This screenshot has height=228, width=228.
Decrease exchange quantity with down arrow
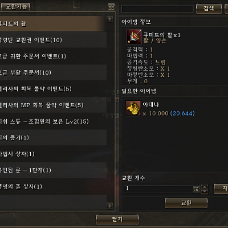[x=205, y=192]
